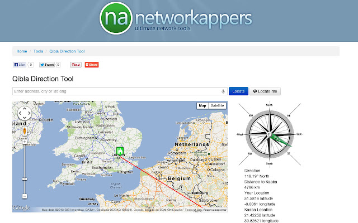Switch map to Satellite view
The image size is (358, 223).
click(217, 105)
